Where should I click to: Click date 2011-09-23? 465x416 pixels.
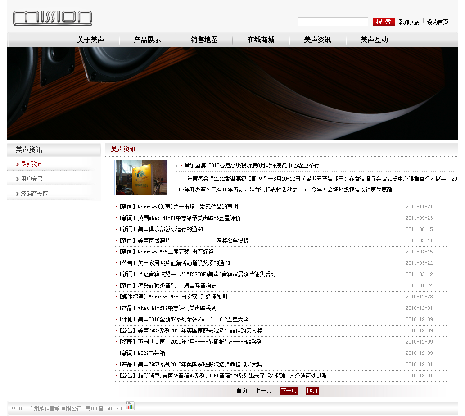(419, 218)
